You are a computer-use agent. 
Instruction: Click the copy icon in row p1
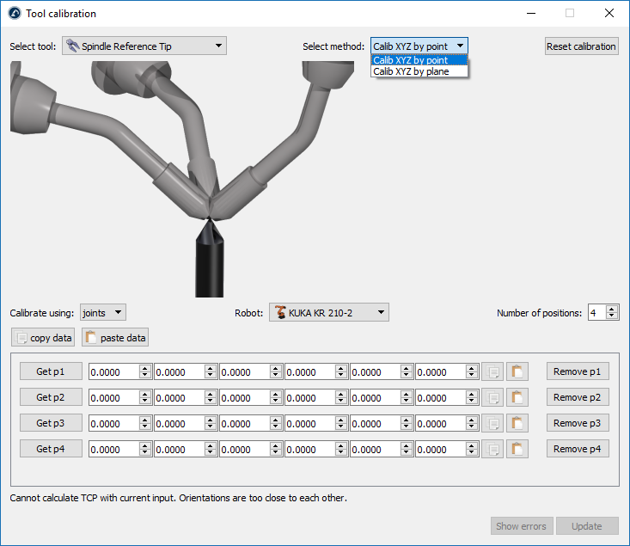click(x=492, y=372)
